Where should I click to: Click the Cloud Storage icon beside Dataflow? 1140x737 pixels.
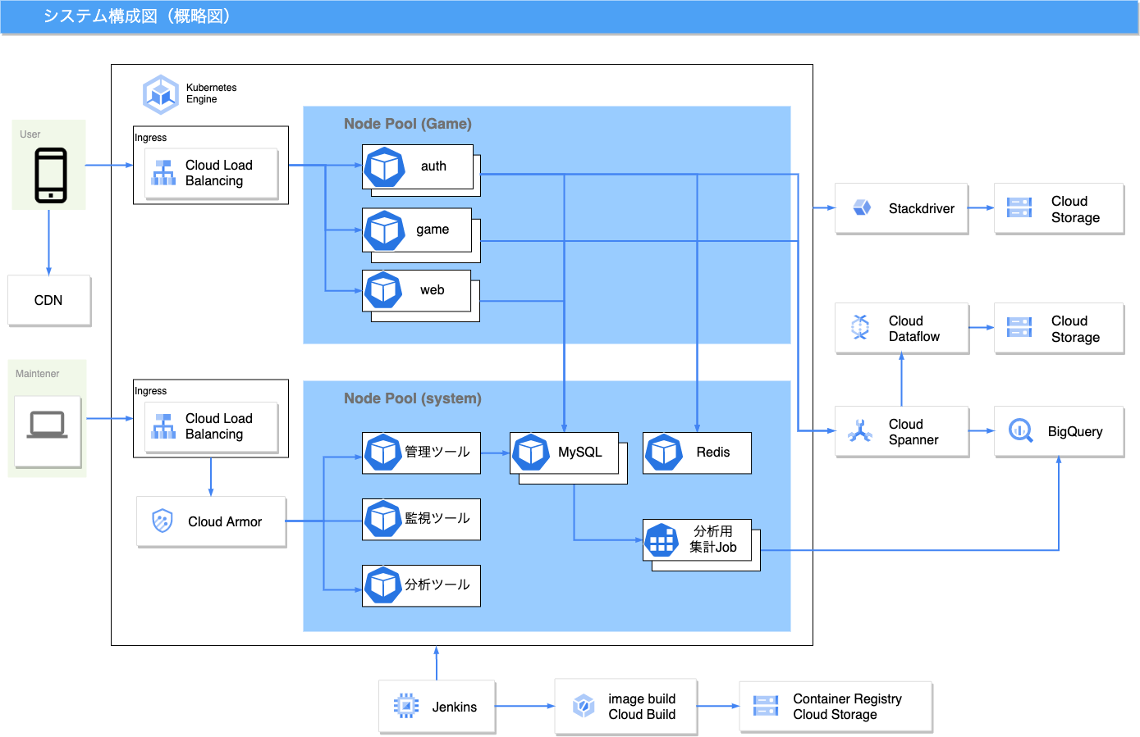click(x=1019, y=327)
